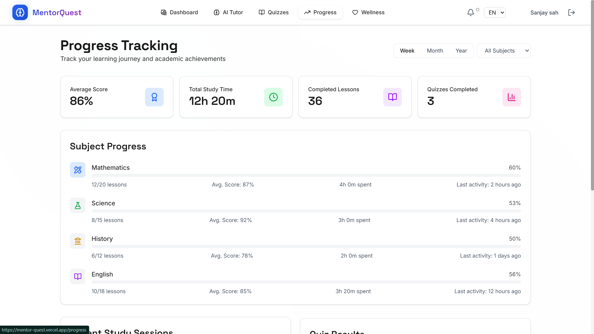Click the MentorQuest brain logo icon
This screenshot has width=594, height=334.
tap(20, 12)
